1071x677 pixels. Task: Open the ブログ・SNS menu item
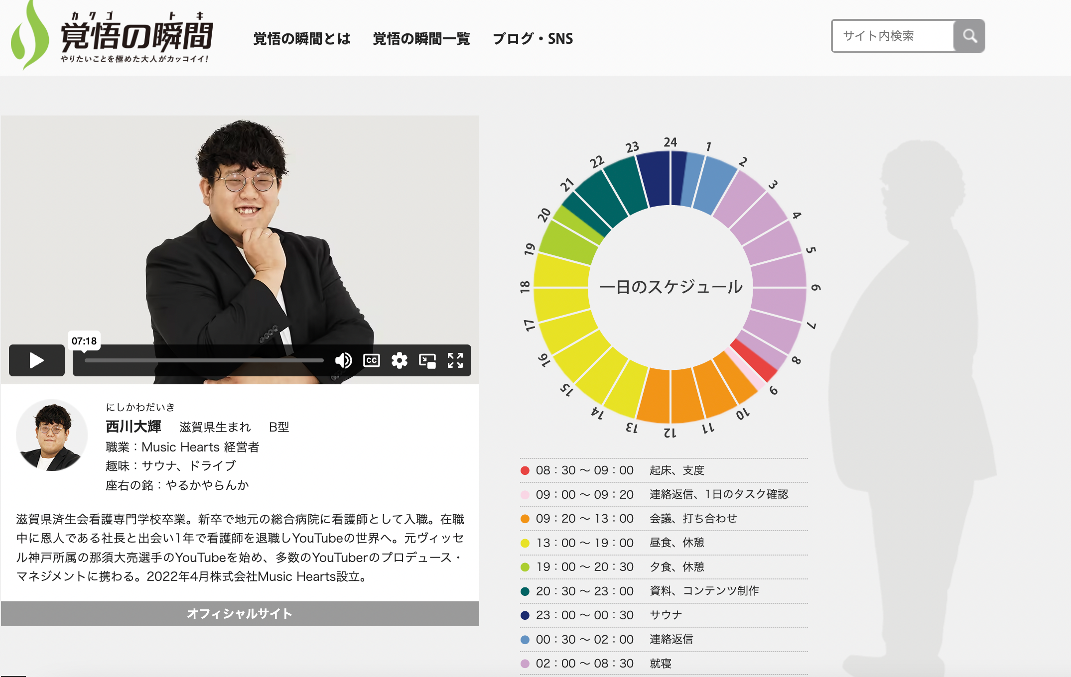[533, 38]
